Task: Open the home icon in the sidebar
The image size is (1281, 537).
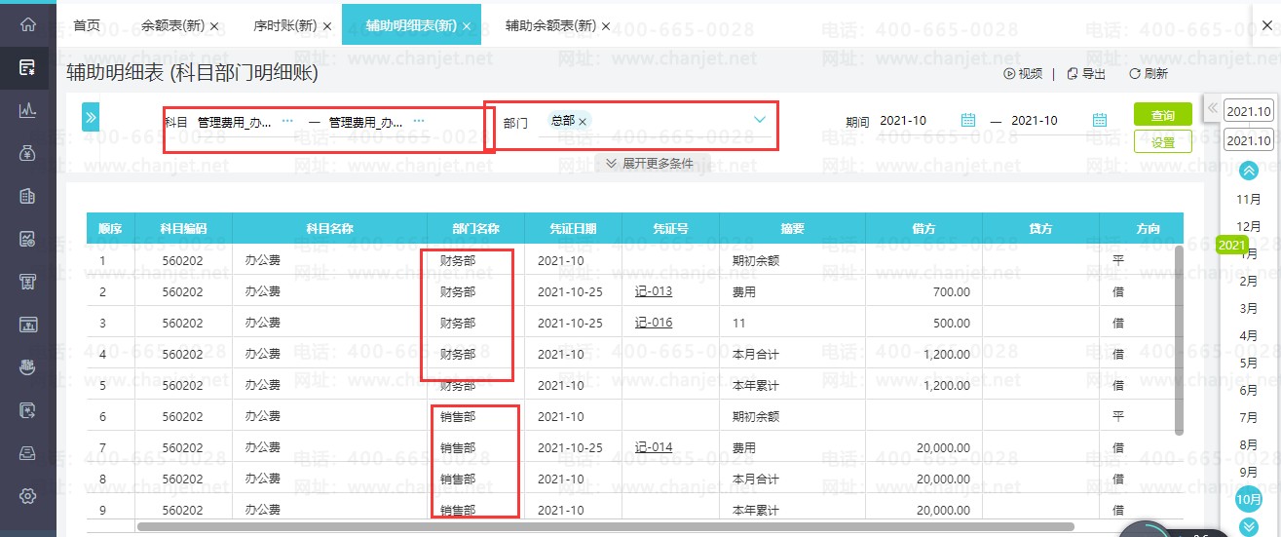Action: point(27,25)
